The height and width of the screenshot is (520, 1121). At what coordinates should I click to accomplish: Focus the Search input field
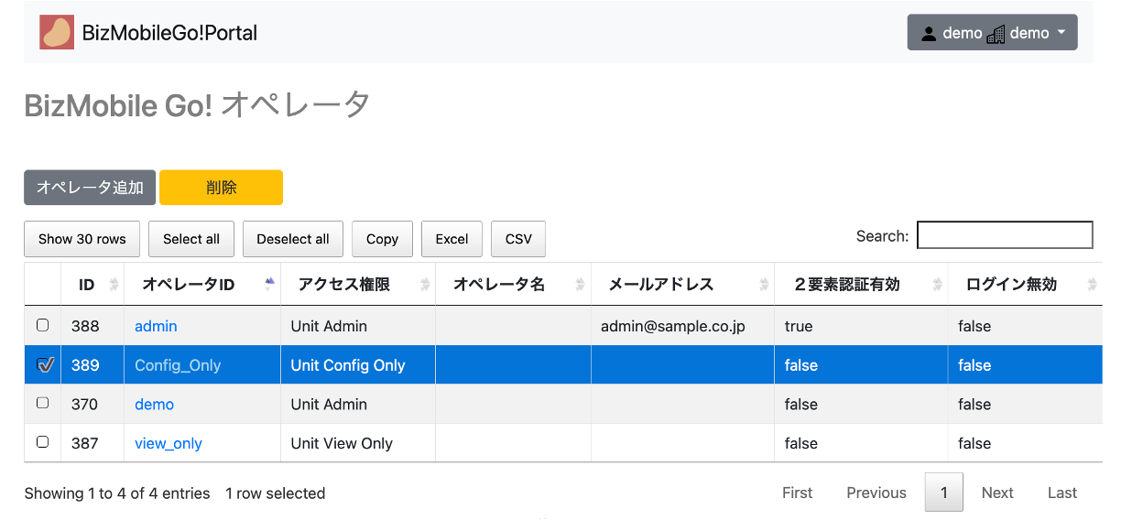tap(1005, 235)
